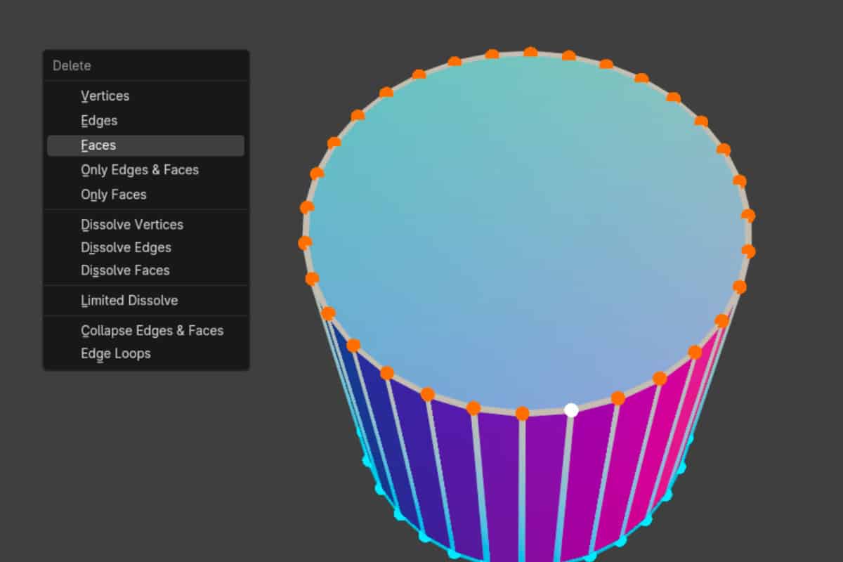Select Dissolve Vertices
Viewport: 843px width, 562px height.
point(132,224)
